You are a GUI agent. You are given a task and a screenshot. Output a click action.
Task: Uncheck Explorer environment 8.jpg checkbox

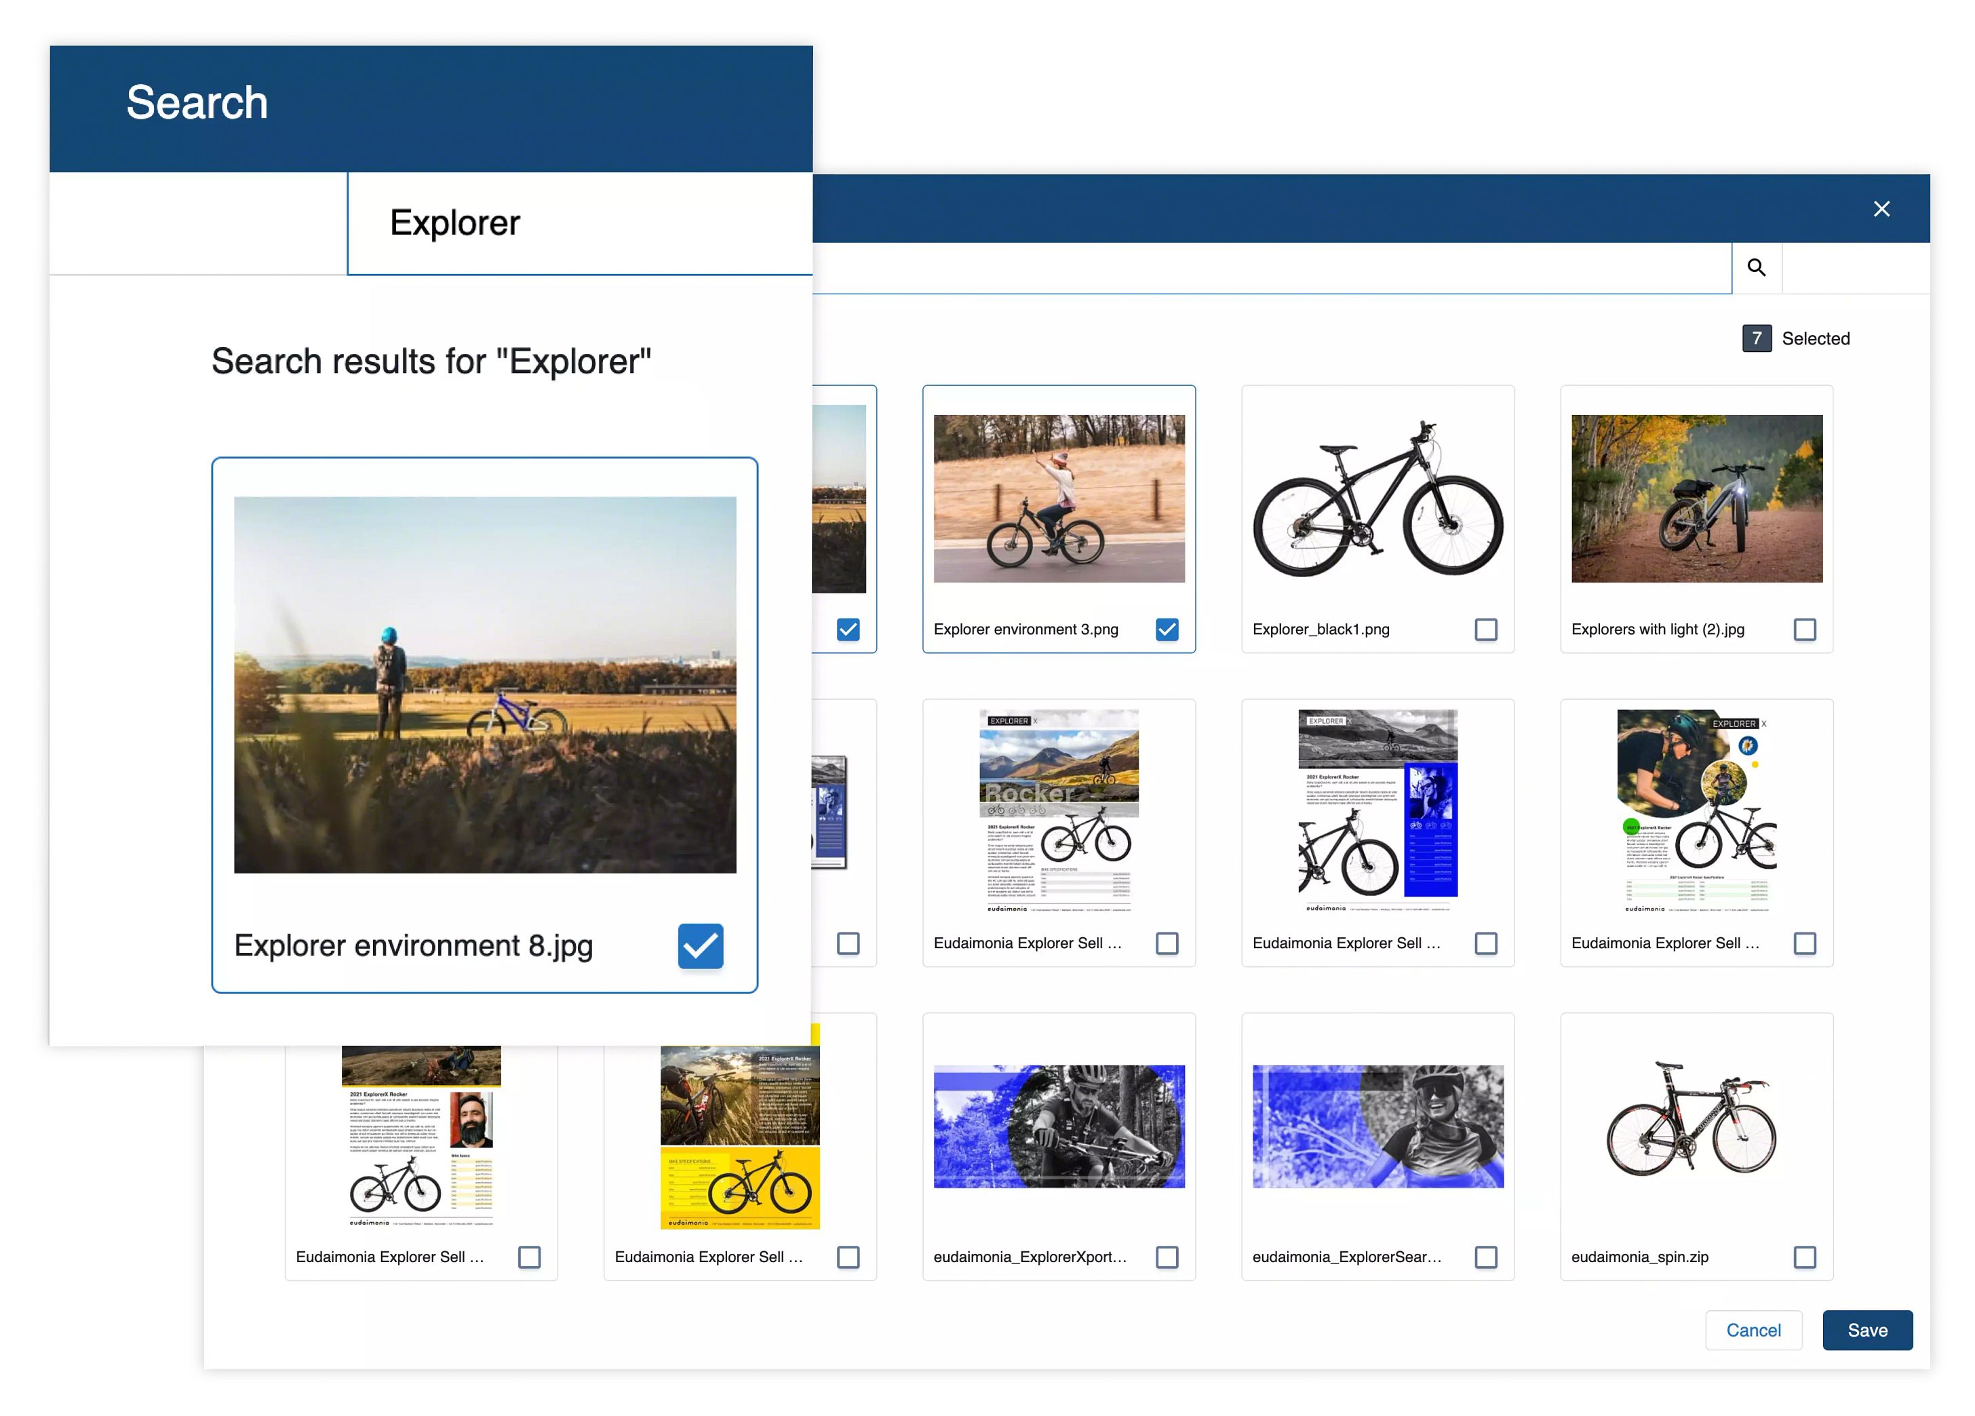pyautogui.click(x=700, y=946)
